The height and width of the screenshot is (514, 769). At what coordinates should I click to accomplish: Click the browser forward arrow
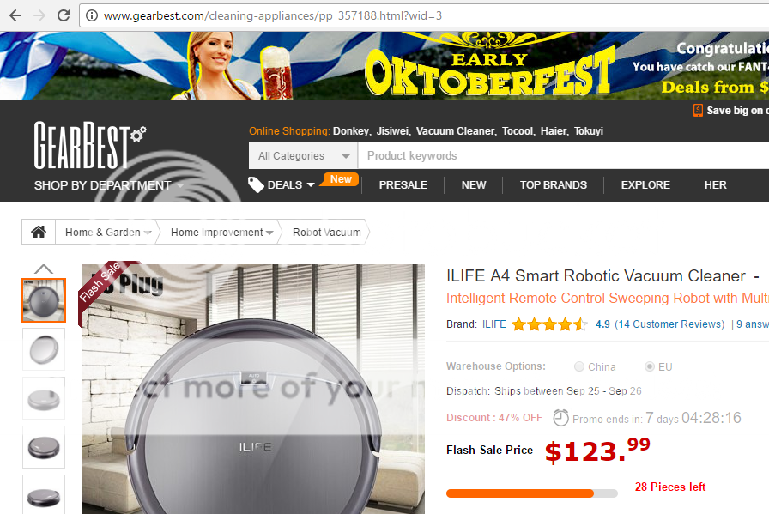39,15
